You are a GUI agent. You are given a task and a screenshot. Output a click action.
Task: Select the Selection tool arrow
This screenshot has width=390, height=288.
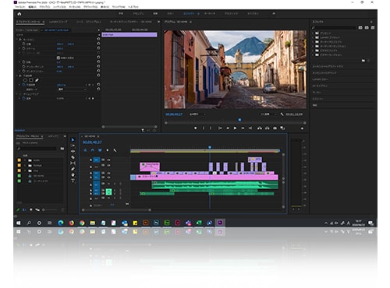[x=73, y=139]
